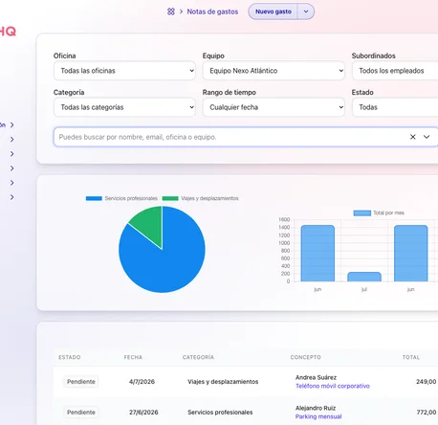Screen dimensions: 438x425
Task: Open the Subordinados dropdown
Action: pyautogui.click(x=395, y=71)
